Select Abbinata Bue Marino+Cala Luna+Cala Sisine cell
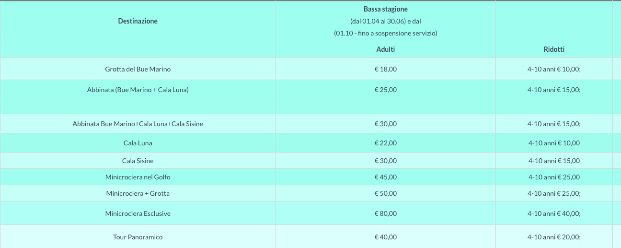Screen dimensions: 621x248 click(138, 124)
